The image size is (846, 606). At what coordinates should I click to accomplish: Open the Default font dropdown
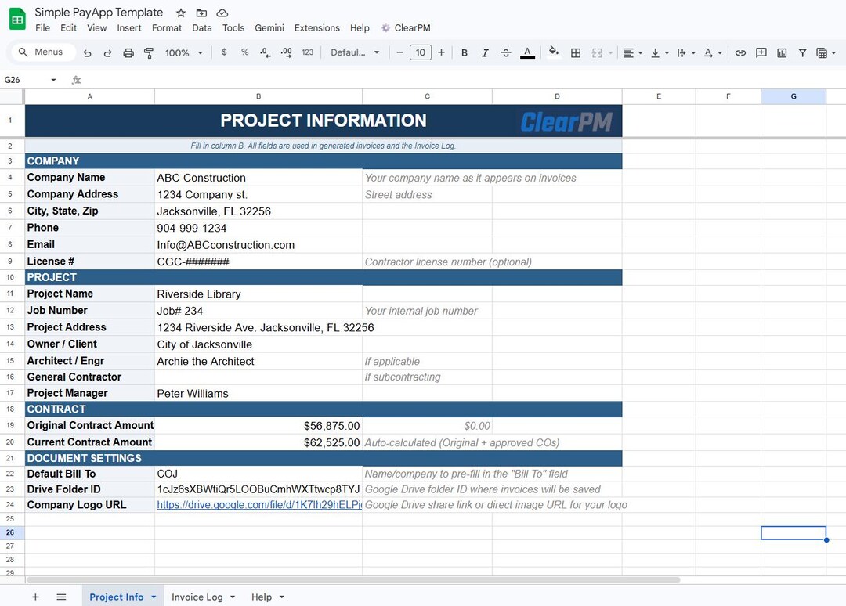355,52
